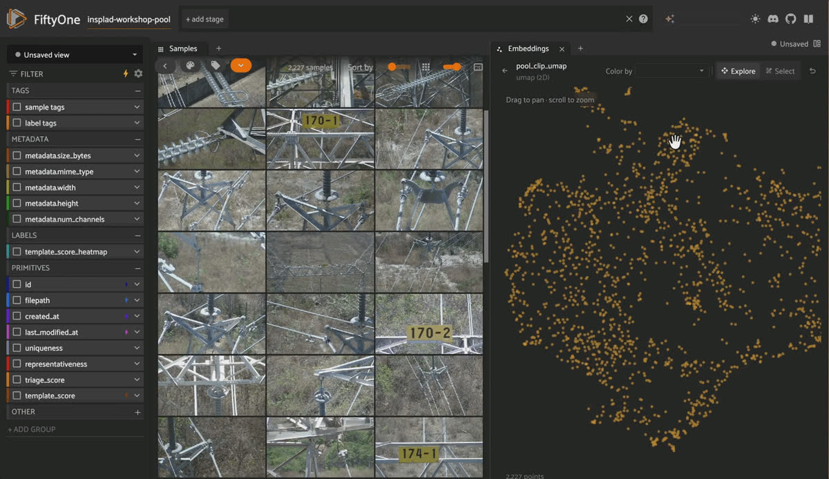Image resolution: width=829 pixels, height=479 pixels.
Task: Open the 170-1 sign sample thumbnail
Action: pyautogui.click(x=320, y=139)
